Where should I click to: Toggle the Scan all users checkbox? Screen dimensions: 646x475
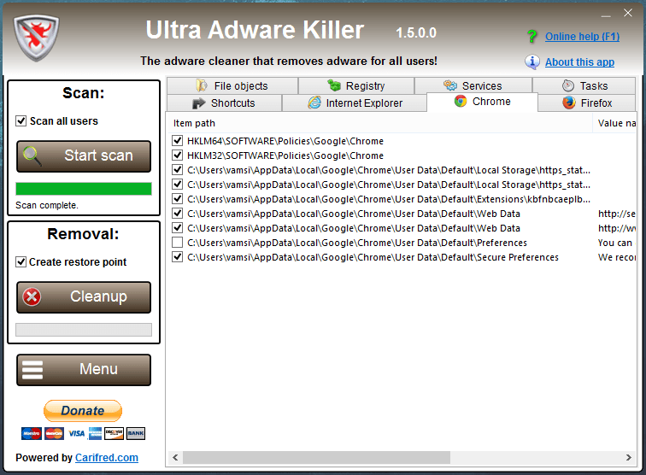tap(21, 121)
